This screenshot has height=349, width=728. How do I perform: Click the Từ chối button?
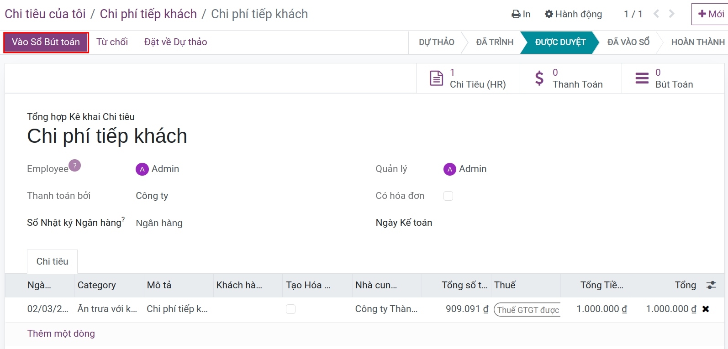pyautogui.click(x=112, y=42)
